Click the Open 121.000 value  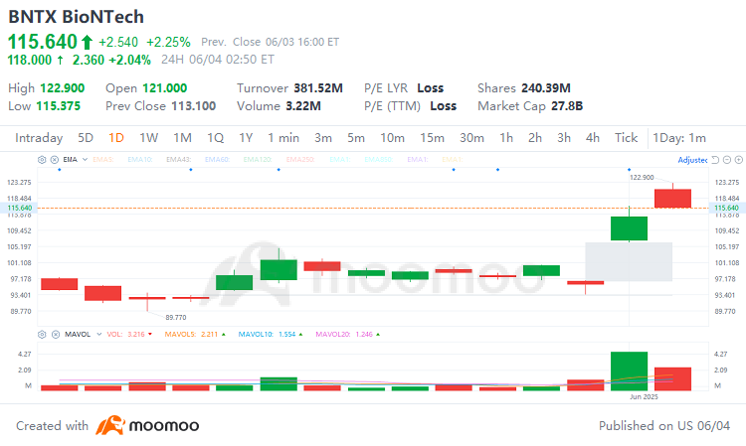point(164,88)
